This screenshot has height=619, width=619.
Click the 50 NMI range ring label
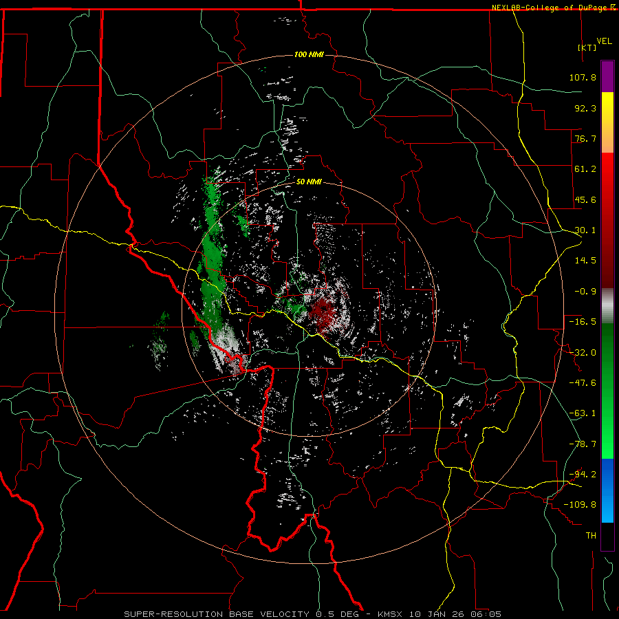click(309, 182)
